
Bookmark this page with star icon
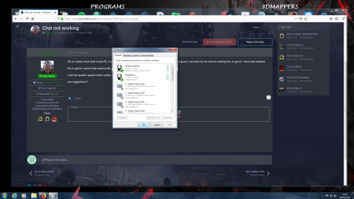[x=306, y=19]
